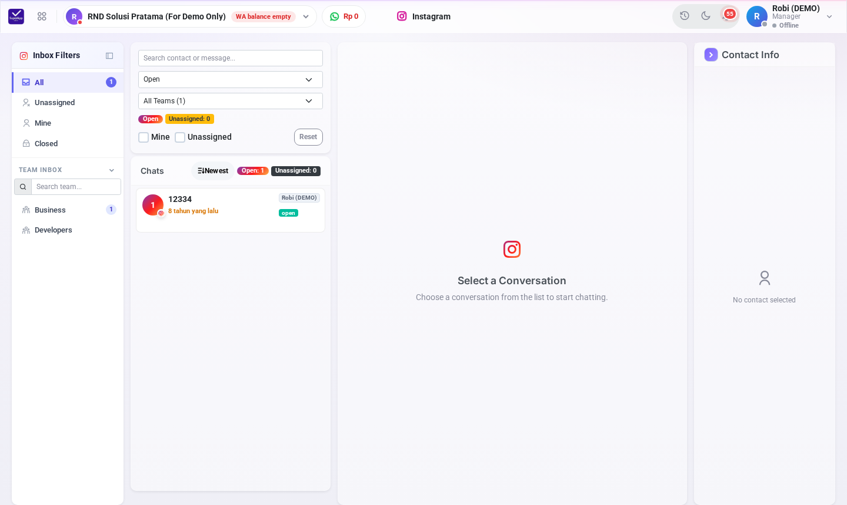Open the All Teams (1) dropdown

(x=231, y=101)
